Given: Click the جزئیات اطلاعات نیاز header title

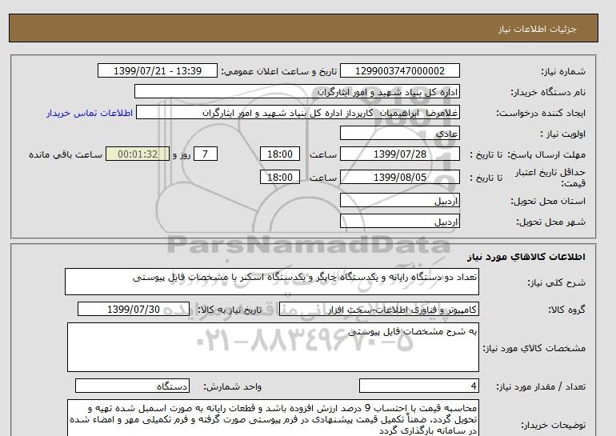Looking at the screenshot, I should pyautogui.click(x=538, y=29).
